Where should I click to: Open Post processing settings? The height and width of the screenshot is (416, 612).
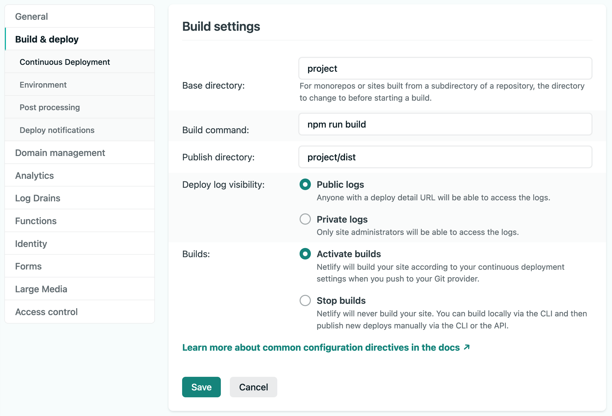[x=50, y=107]
